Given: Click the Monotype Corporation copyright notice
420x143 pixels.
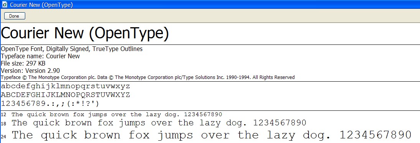Looking at the screenshot, I should (148, 77).
